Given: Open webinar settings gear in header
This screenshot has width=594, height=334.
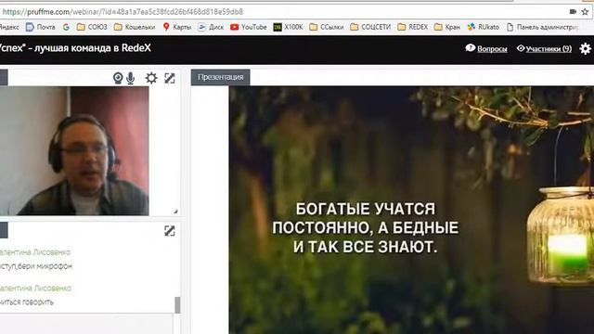Looking at the screenshot, I should tap(586, 48).
